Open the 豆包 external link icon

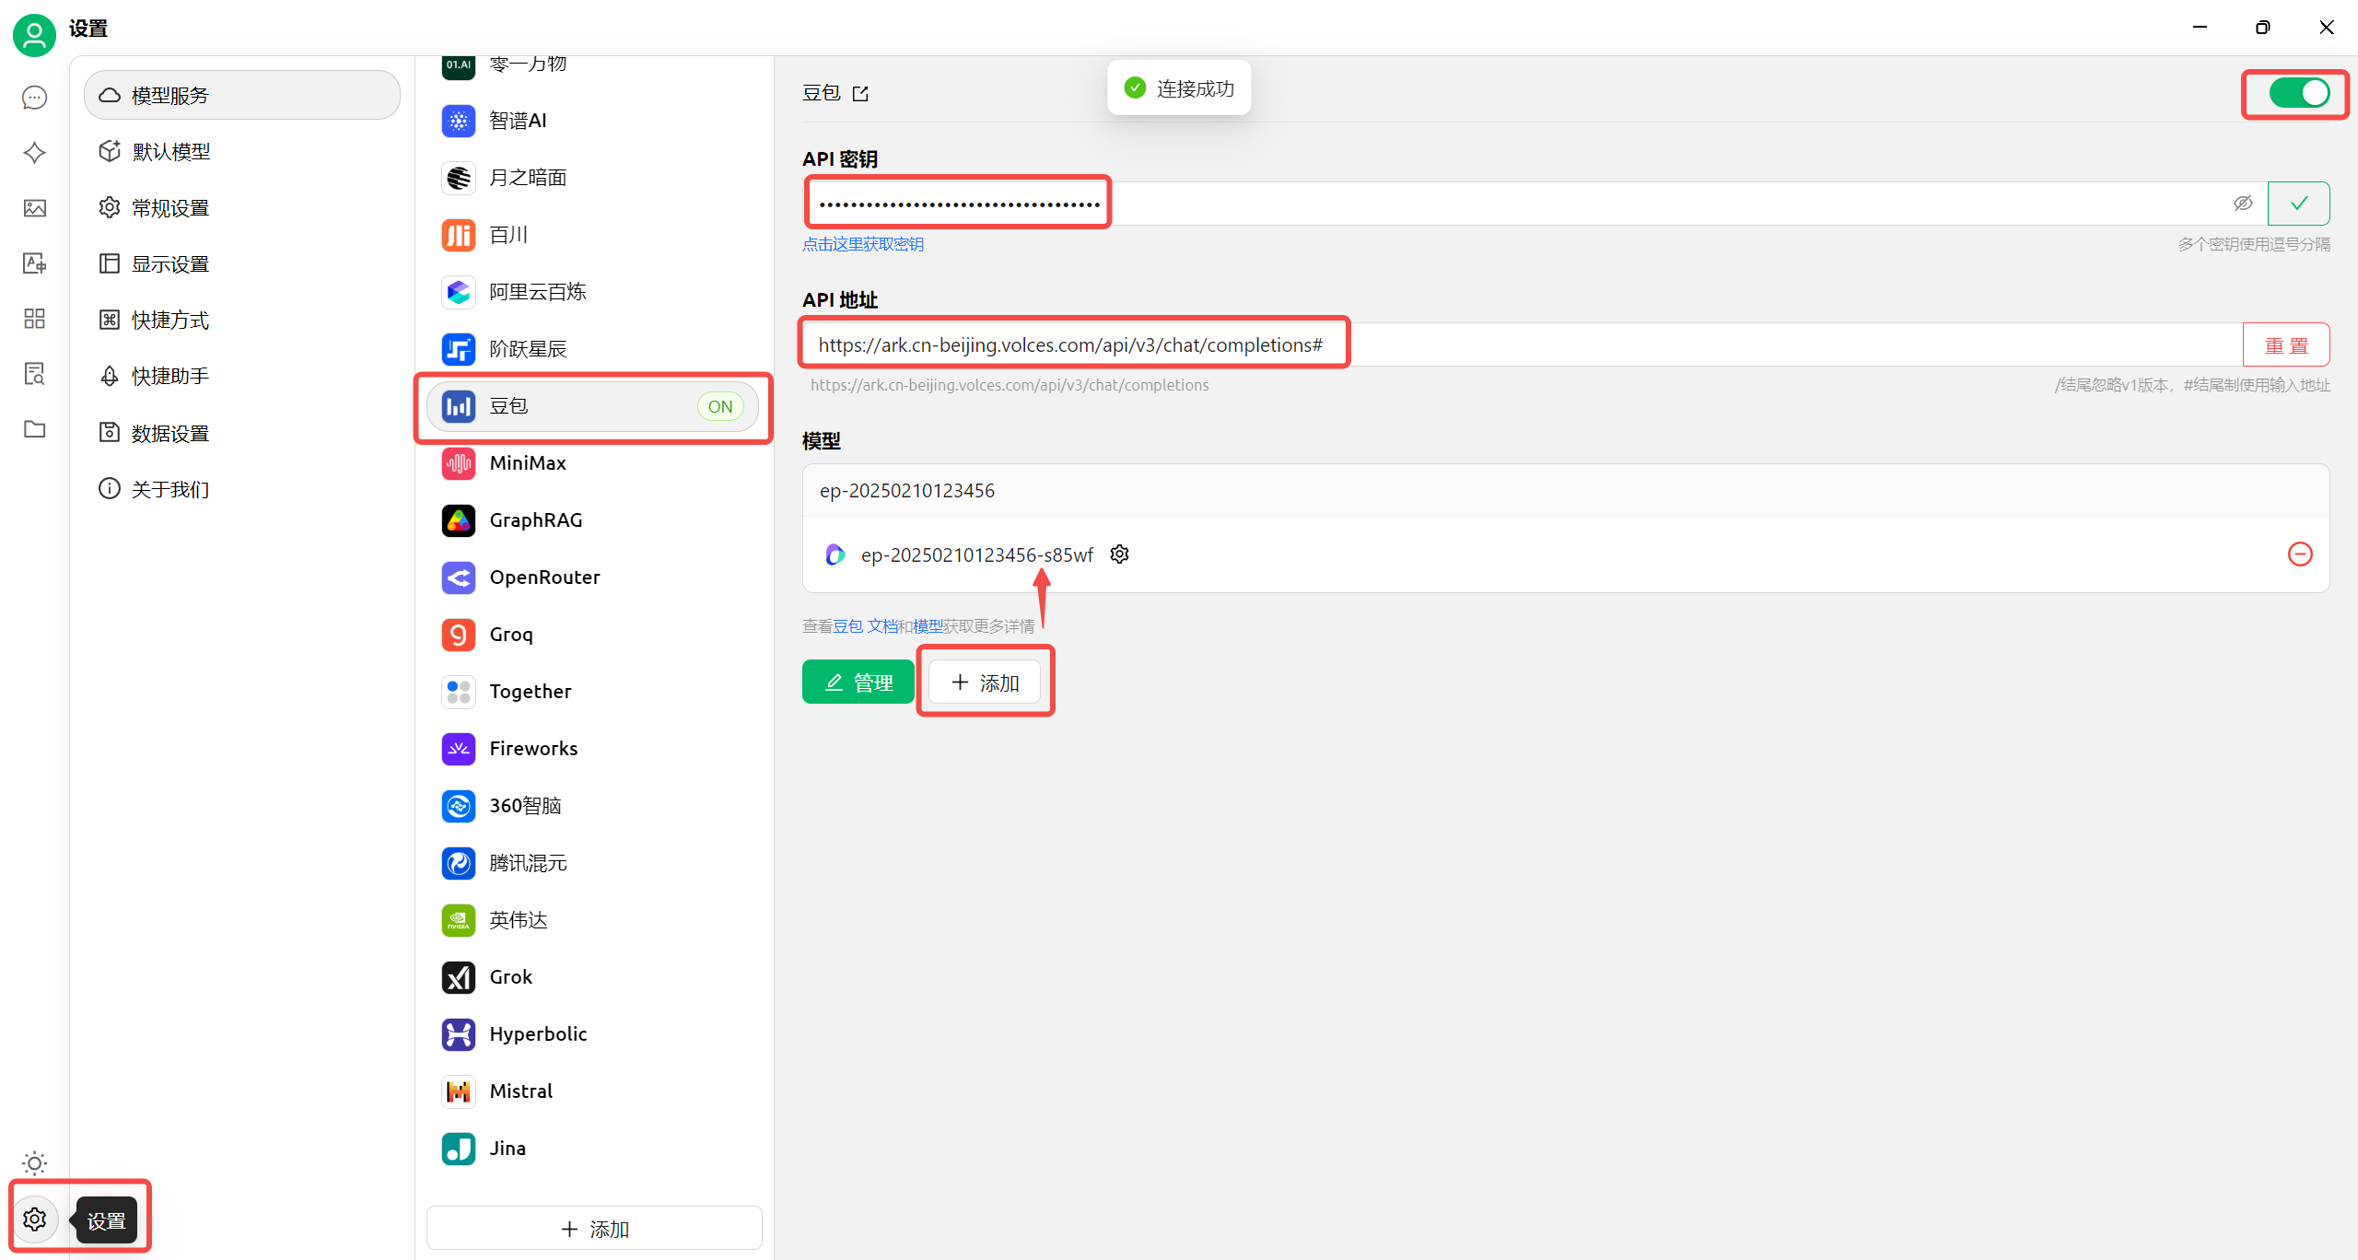pyautogui.click(x=860, y=94)
